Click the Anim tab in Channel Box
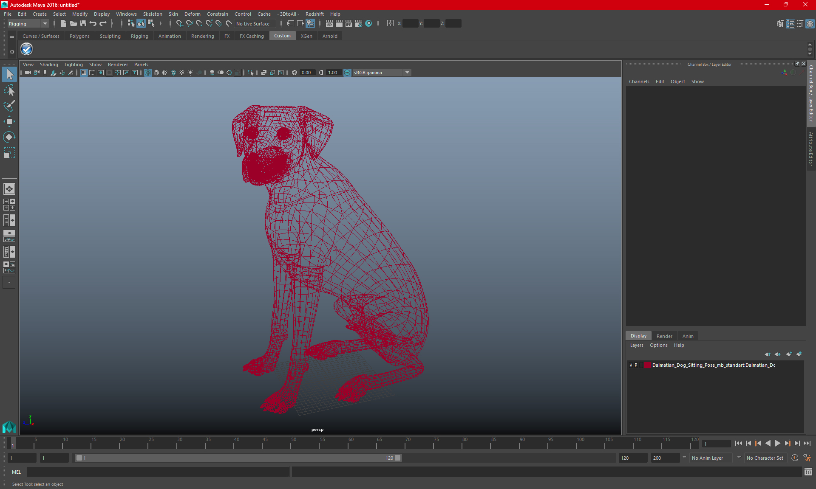This screenshot has width=816, height=489. coord(688,336)
